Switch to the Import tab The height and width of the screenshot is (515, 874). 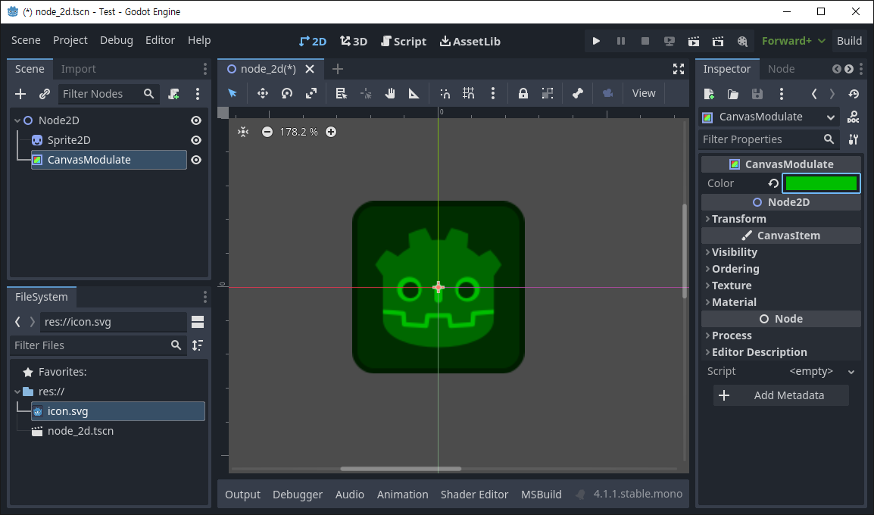(78, 69)
